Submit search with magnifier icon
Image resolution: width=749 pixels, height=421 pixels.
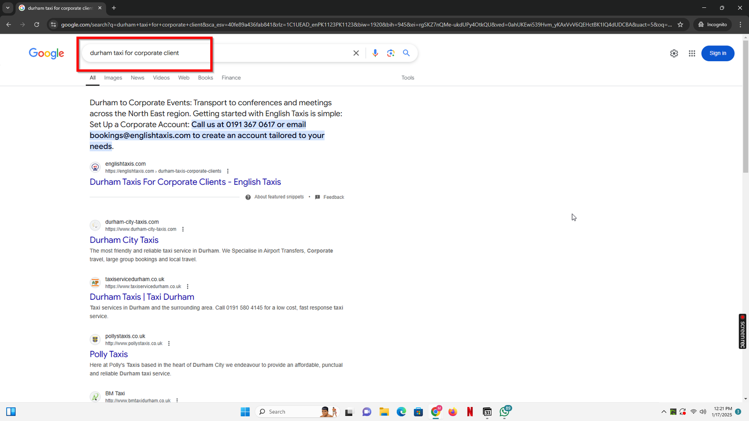tap(406, 53)
